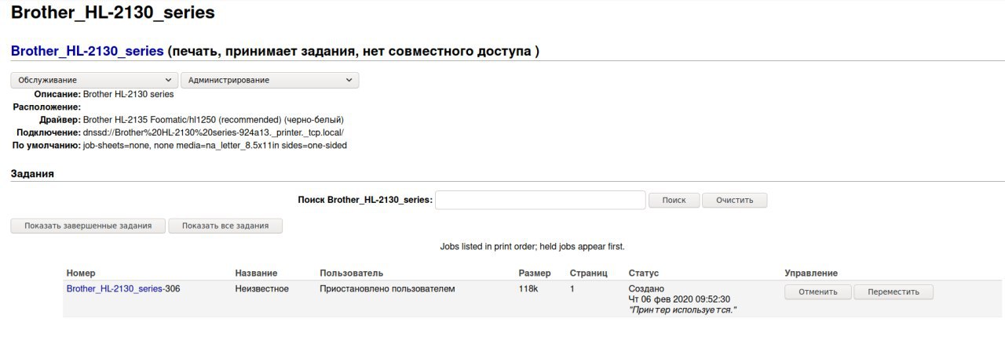This screenshot has height=344, width=1005.
Task: Select the cell Приостановлено пользователем
Action: 387,289
